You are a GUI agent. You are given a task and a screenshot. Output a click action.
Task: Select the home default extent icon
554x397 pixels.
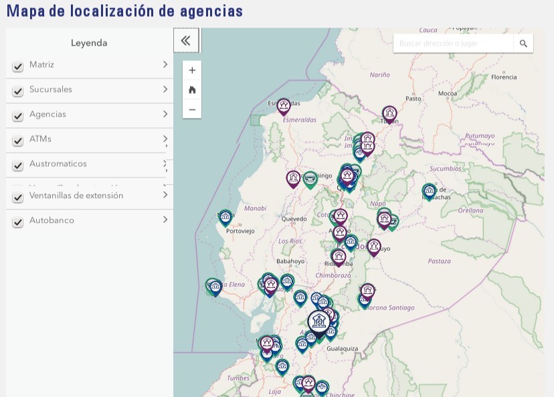coord(192,90)
